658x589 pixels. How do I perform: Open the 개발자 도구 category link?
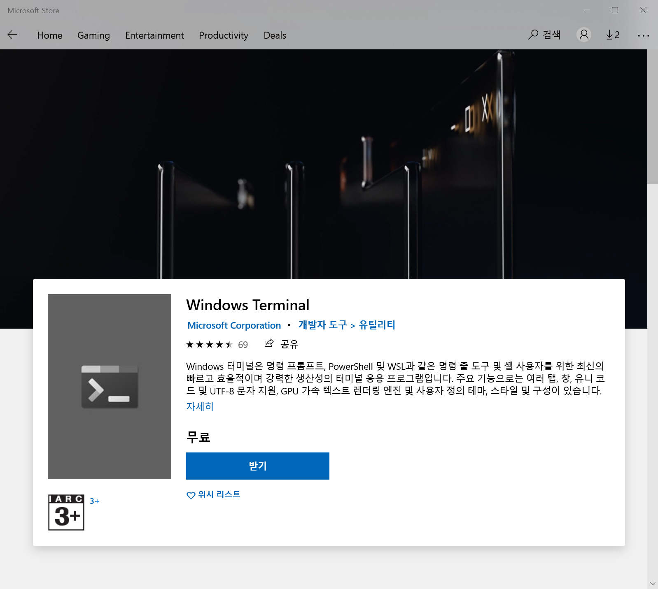pyautogui.click(x=323, y=325)
